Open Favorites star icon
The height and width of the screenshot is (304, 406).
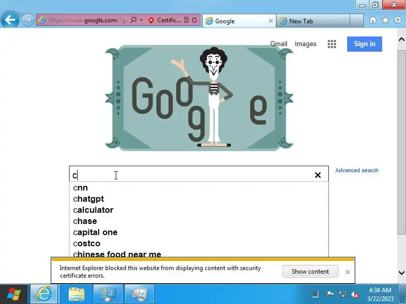point(385,20)
